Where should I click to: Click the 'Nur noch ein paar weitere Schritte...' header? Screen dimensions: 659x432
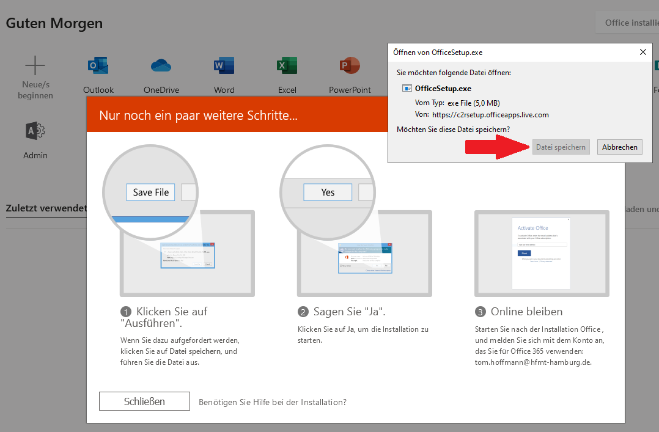[198, 115]
